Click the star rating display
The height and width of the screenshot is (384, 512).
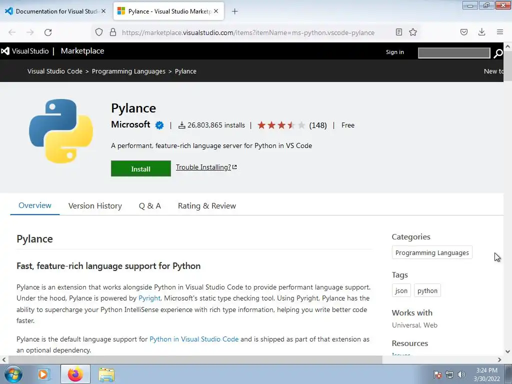[281, 125]
